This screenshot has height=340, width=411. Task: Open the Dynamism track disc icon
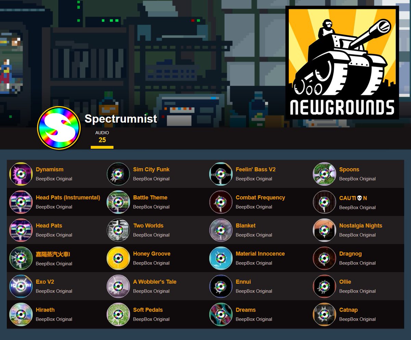(x=21, y=174)
